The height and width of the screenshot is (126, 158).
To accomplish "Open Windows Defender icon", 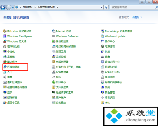I will click(54, 36).
